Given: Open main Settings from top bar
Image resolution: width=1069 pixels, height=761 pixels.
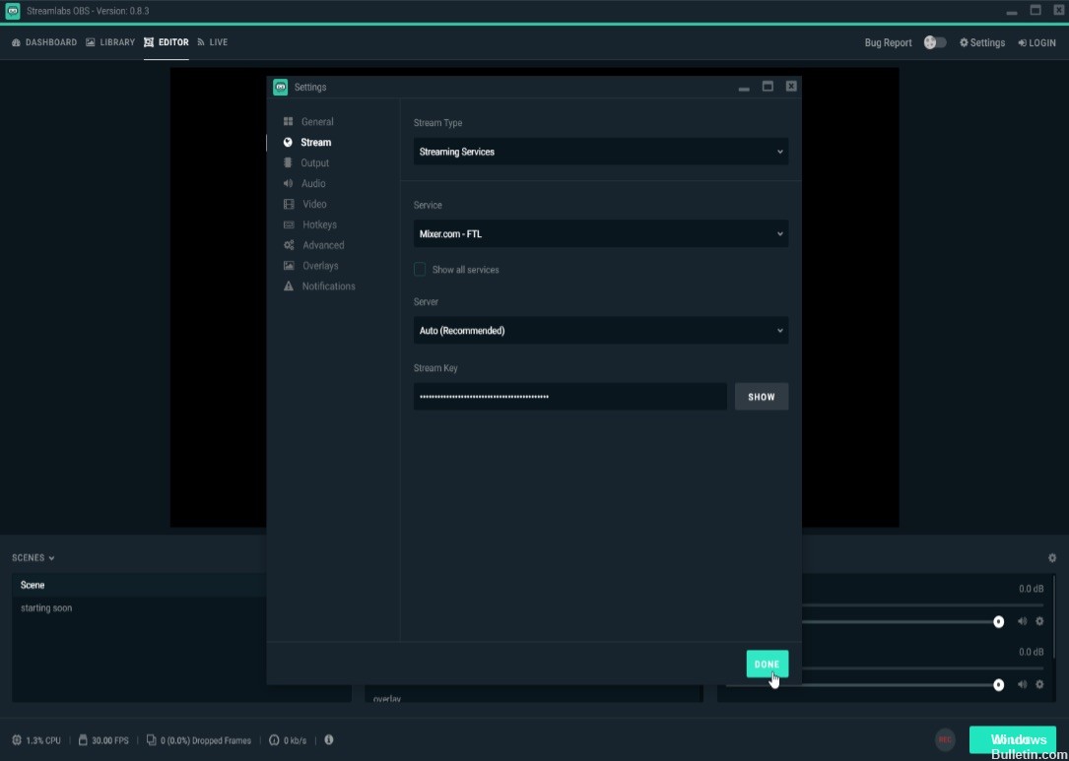Looking at the screenshot, I should click(982, 42).
